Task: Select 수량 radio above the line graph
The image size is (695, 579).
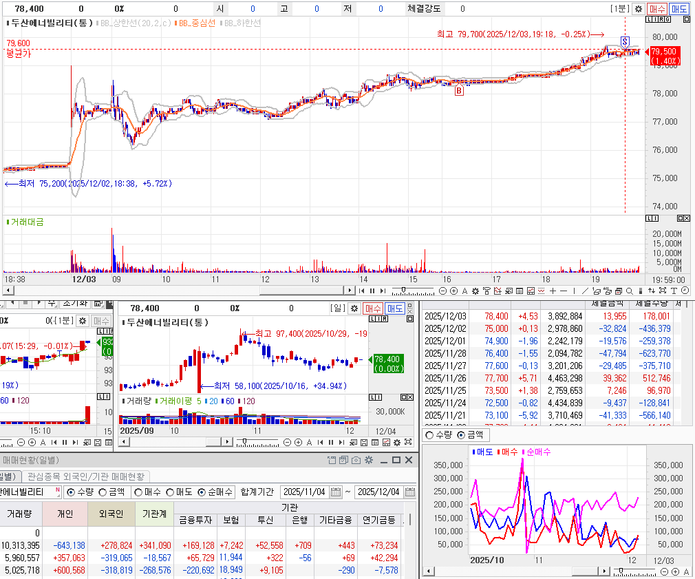Action: [x=429, y=435]
